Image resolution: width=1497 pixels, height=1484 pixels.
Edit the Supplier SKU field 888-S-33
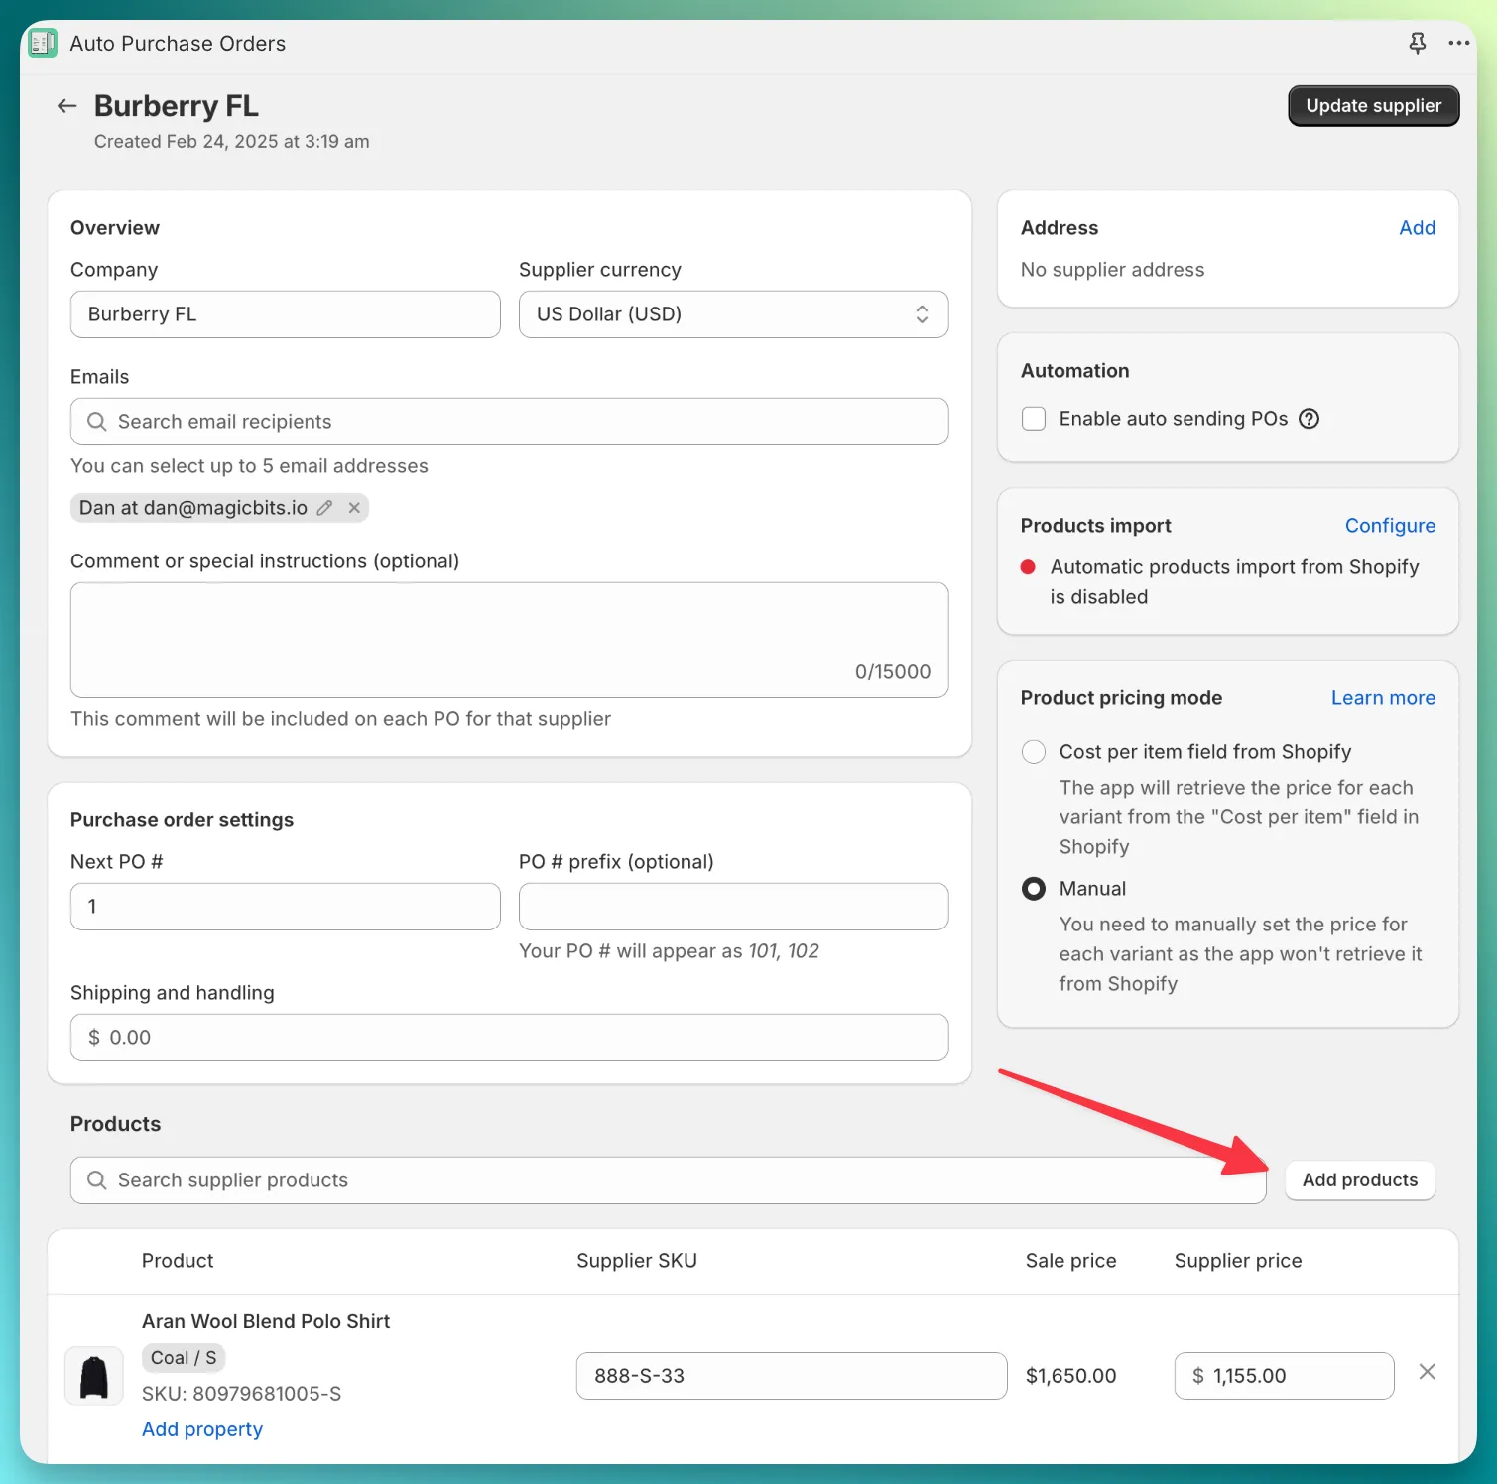(x=792, y=1376)
